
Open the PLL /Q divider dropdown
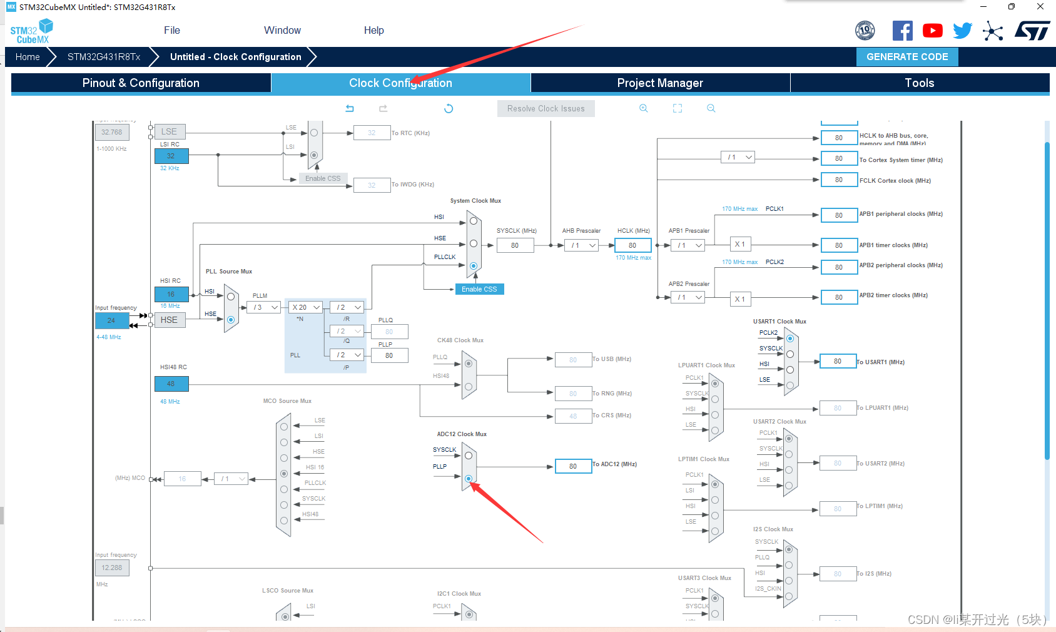click(x=347, y=331)
